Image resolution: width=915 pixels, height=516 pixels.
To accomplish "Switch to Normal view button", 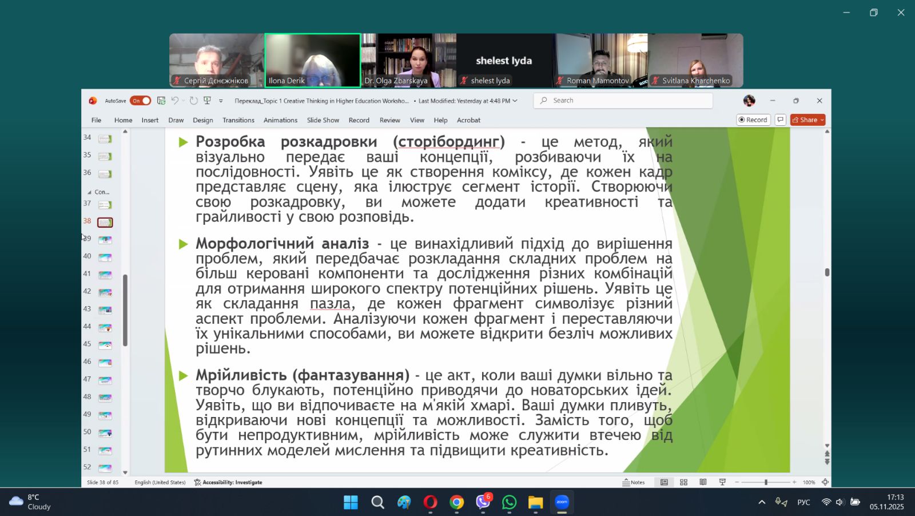I will (664, 482).
